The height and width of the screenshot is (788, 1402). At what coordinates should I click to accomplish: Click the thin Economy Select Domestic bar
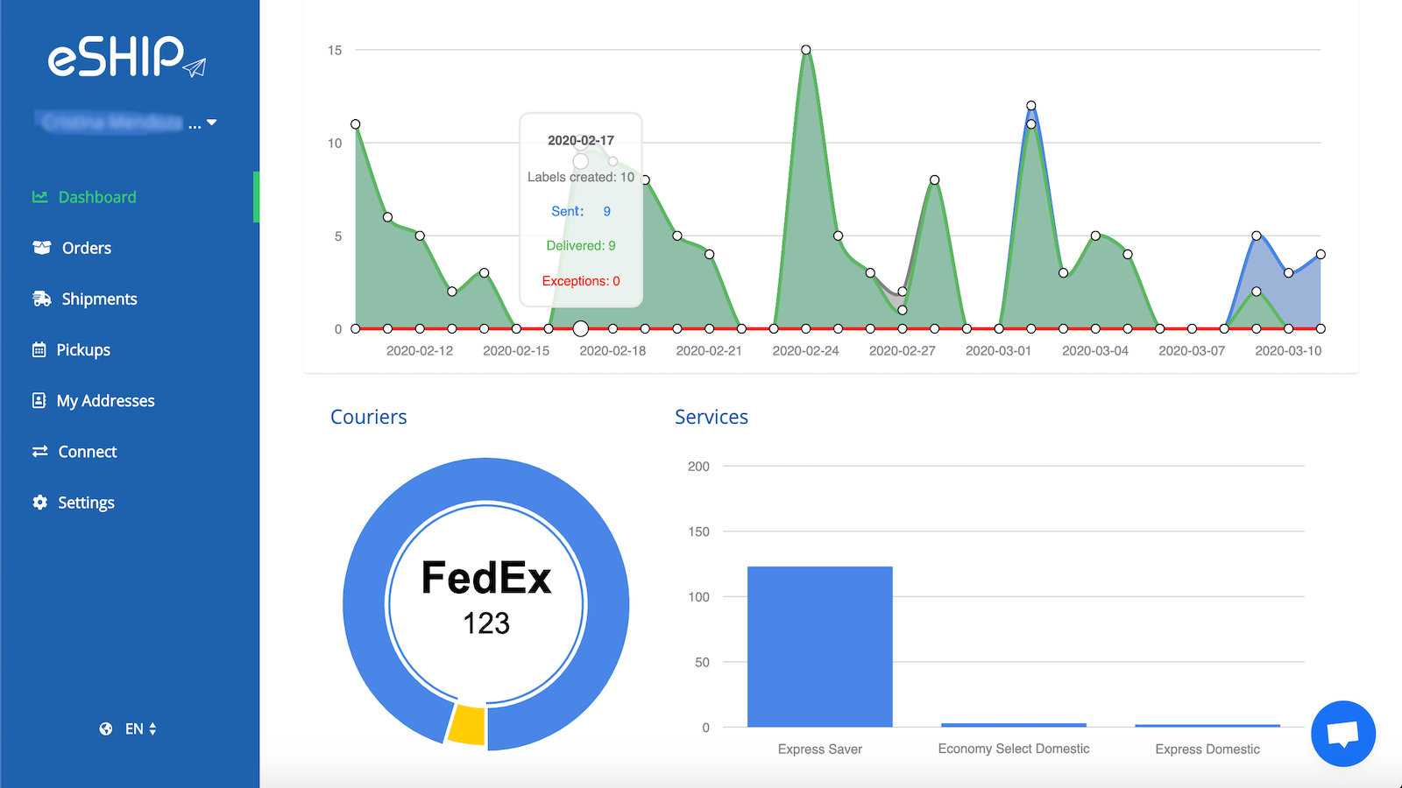pyautogui.click(x=1014, y=725)
